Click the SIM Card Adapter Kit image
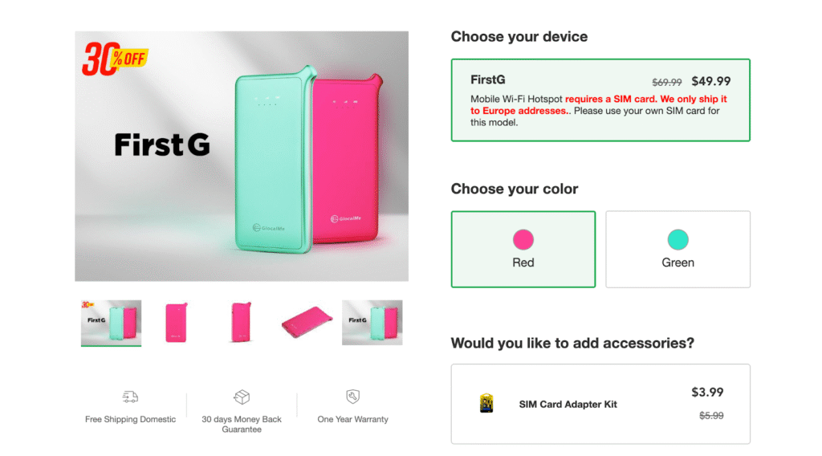This screenshot has width=822, height=456. 486,404
